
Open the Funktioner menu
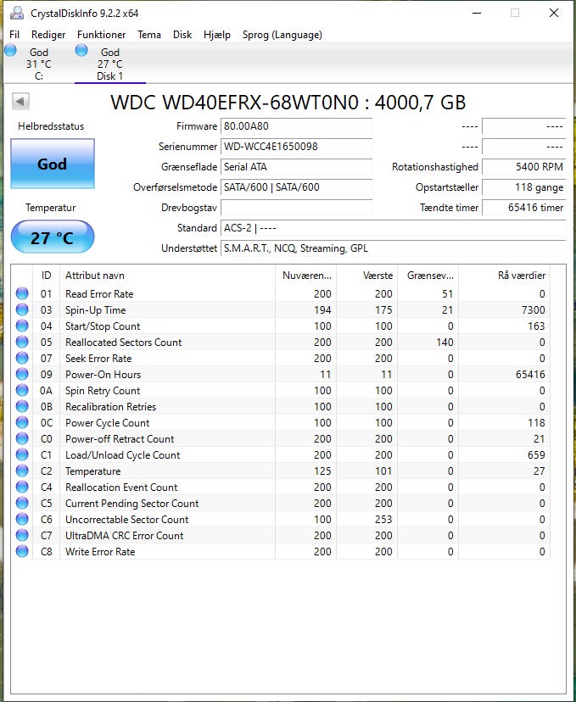(101, 35)
